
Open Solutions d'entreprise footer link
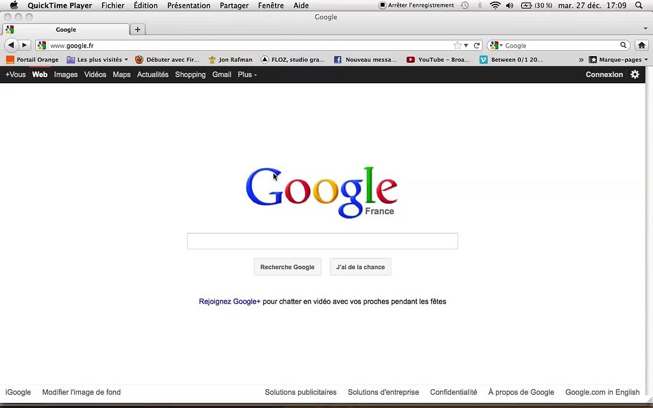384,392
